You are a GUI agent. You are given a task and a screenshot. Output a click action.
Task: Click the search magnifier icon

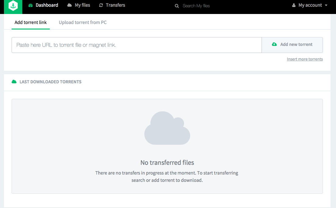pyautogui.click(x=177, y=6)
